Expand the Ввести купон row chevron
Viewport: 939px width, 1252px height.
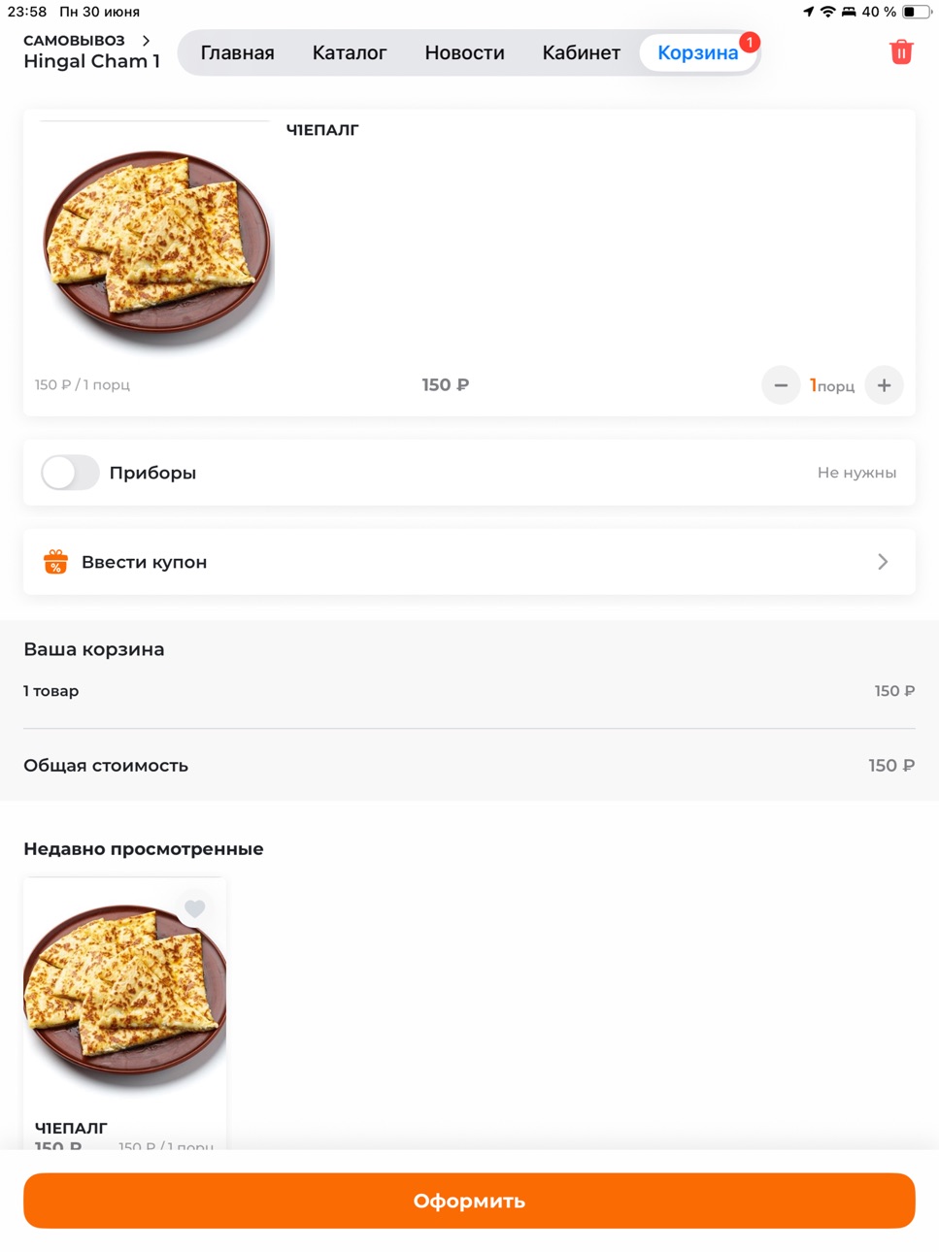click(x=883, y=562)
